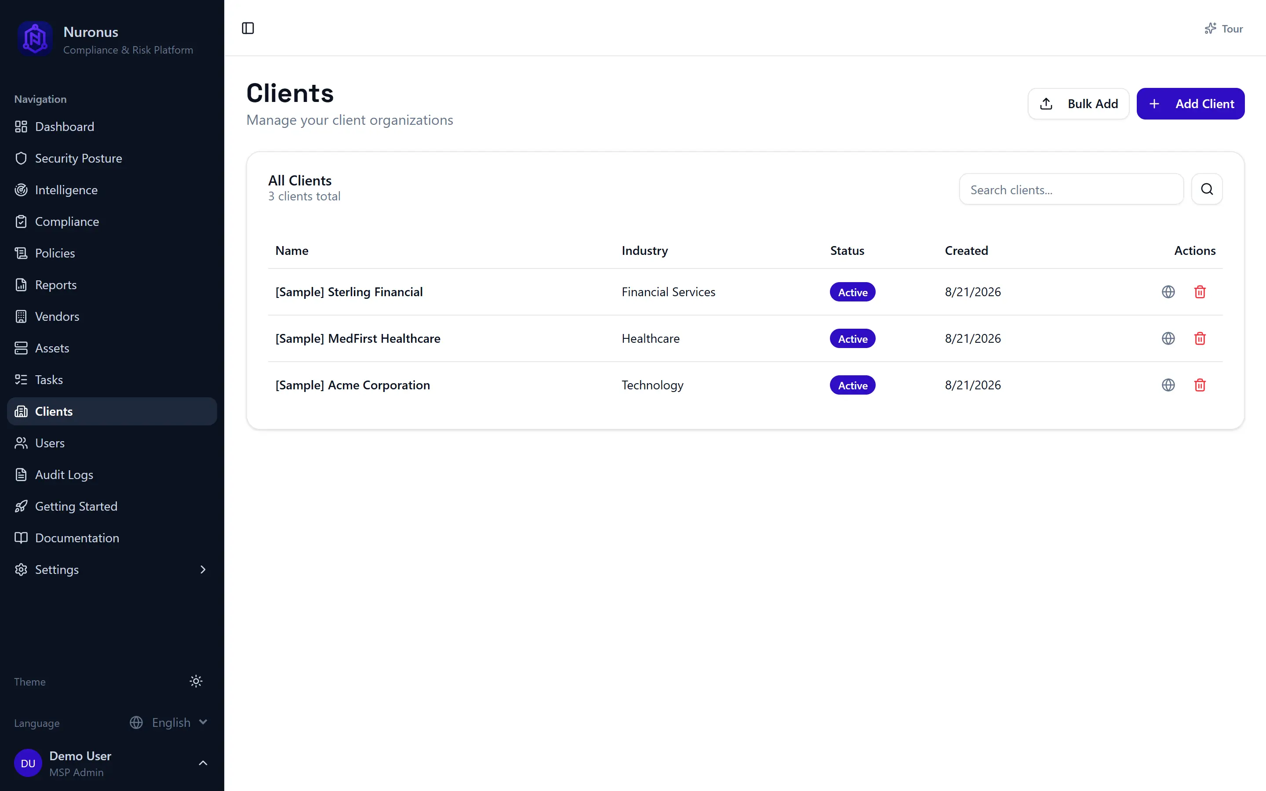The width and height of the screenshot is (1266, 791).
Task: Open globe action for Sterling Financial
Action: point(1168,292)
